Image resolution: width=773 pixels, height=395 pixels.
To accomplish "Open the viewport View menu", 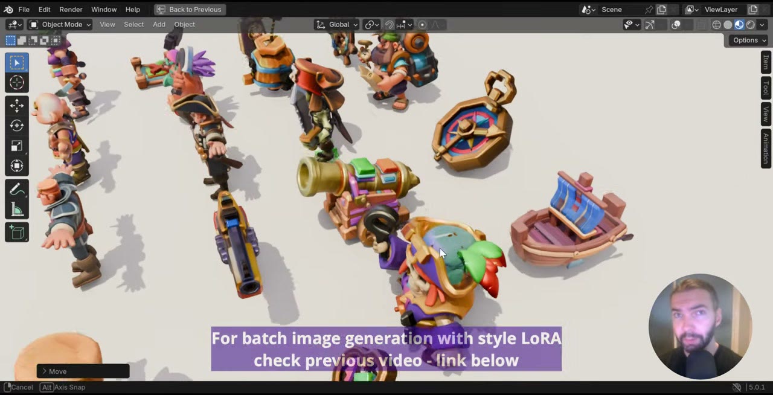I will pos(107,25).
